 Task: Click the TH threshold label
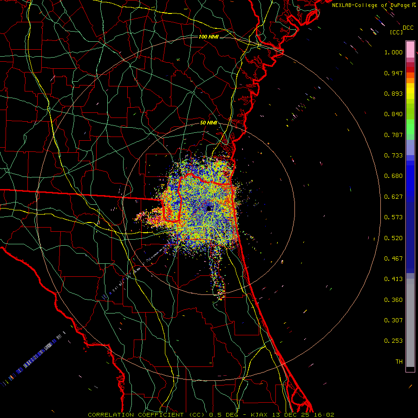[399, 362]
